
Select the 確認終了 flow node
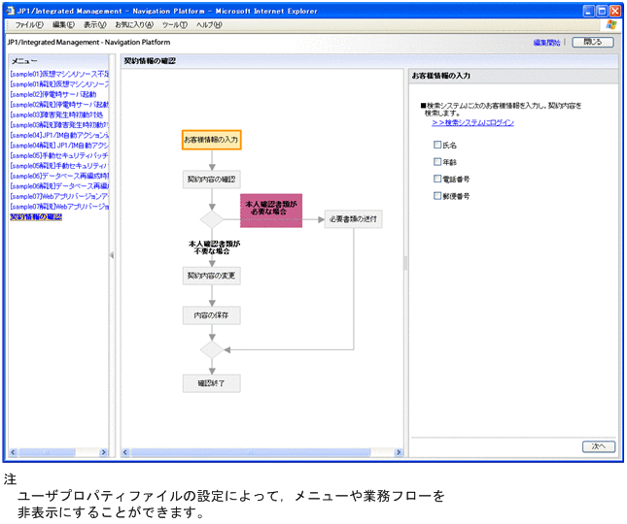click(x=212, y=383)
